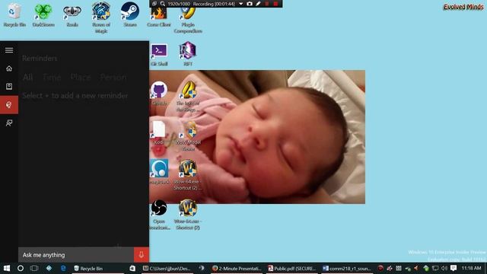The width and height of the screenshot is (487, 274).
Task: Open the GitHub desktop shortcut
Action: pyautogui.click(x=159, y=93)
